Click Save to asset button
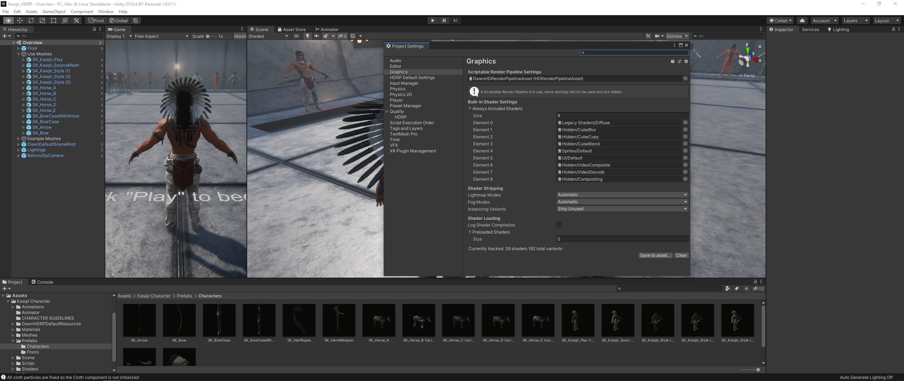Screen dimensions: 904x381 [x=655, y=255]
